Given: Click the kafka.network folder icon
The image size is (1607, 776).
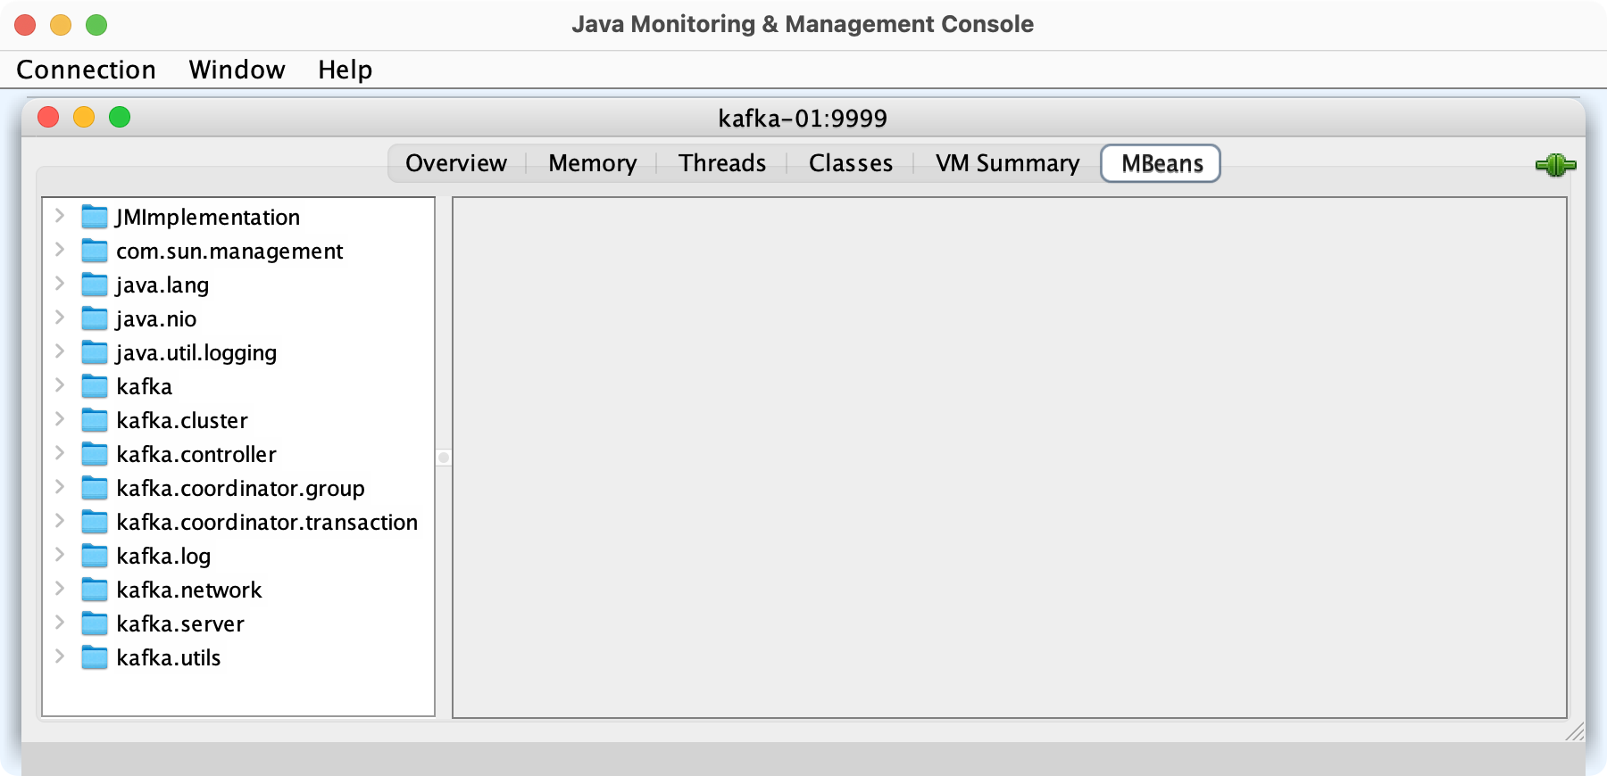Looking at the screenshot, I should click(x=95, y=590).
